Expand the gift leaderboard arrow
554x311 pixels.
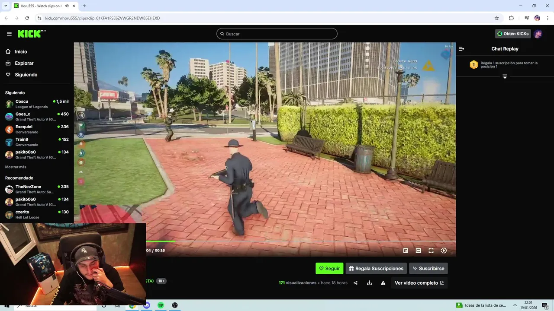pos(505,76)
